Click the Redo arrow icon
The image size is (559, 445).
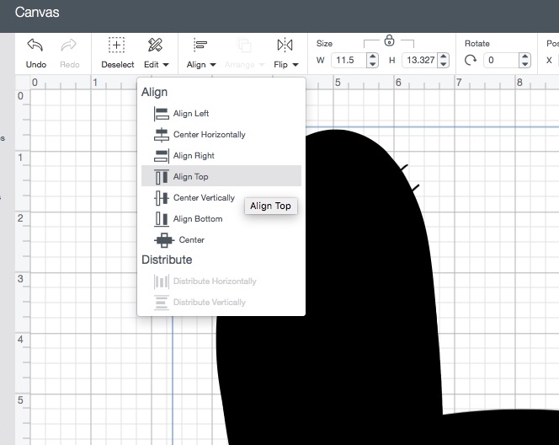68,45
